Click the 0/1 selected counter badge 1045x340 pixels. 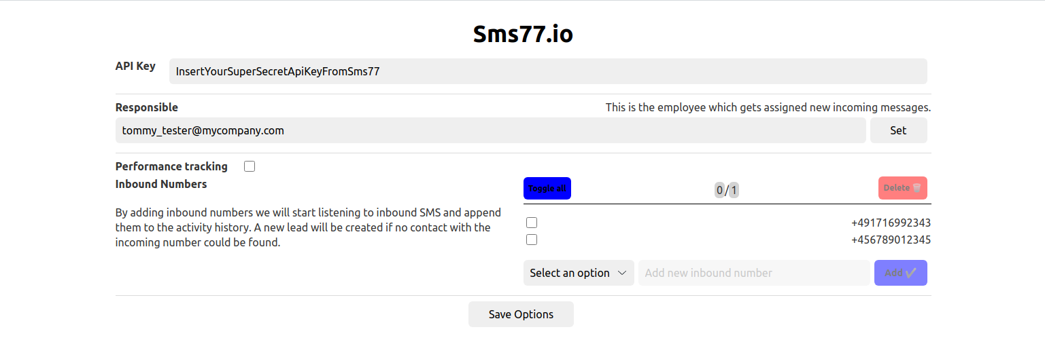[x=726, y=190]
